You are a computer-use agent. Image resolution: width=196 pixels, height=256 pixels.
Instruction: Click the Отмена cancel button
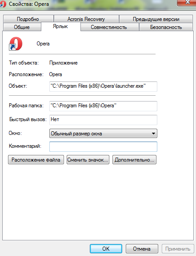click(142, 248)
